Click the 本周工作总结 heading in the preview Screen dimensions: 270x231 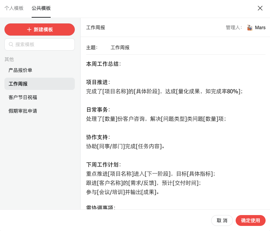(103, 64)
